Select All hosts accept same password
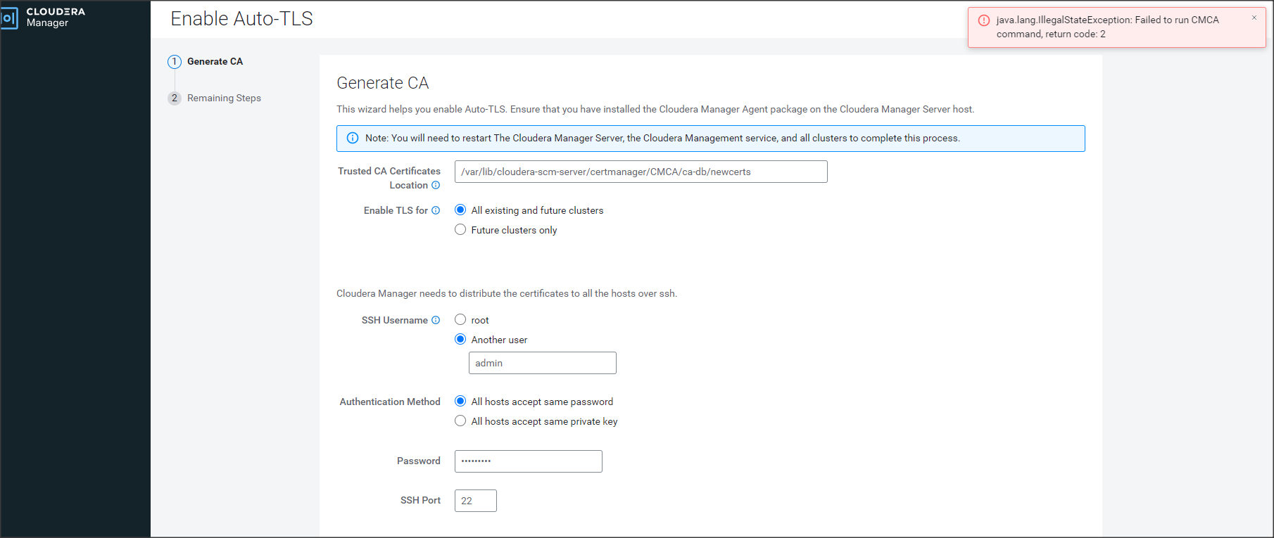 pyautogui.click(x=460, y=401)
